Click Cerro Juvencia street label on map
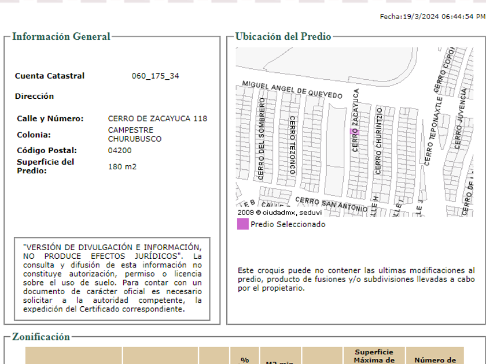486x364 pixels. click(x=461, y=118)
